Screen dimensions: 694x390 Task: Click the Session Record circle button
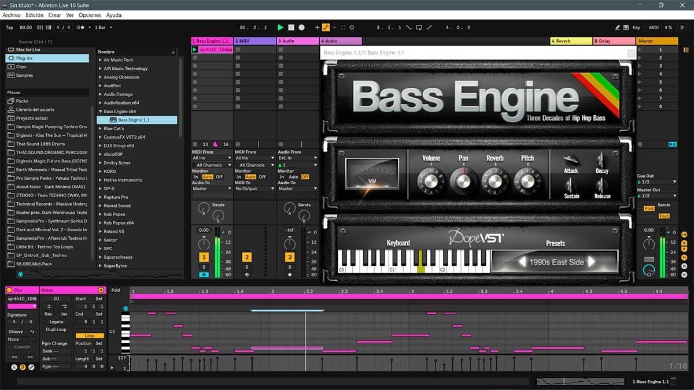(x=352, y=27)
